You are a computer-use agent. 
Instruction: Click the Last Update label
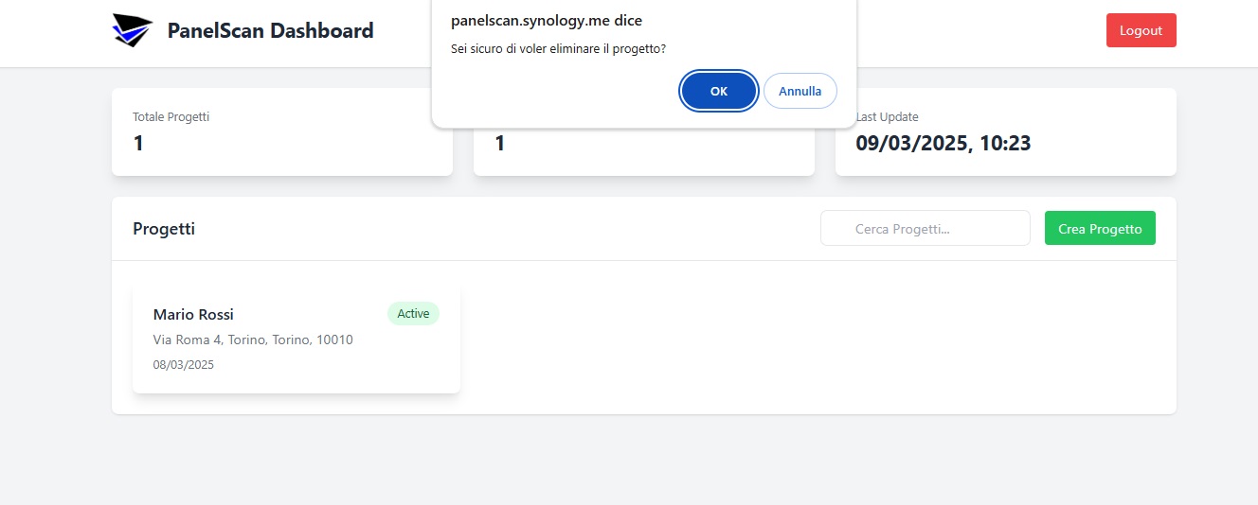tap(888, 117)
